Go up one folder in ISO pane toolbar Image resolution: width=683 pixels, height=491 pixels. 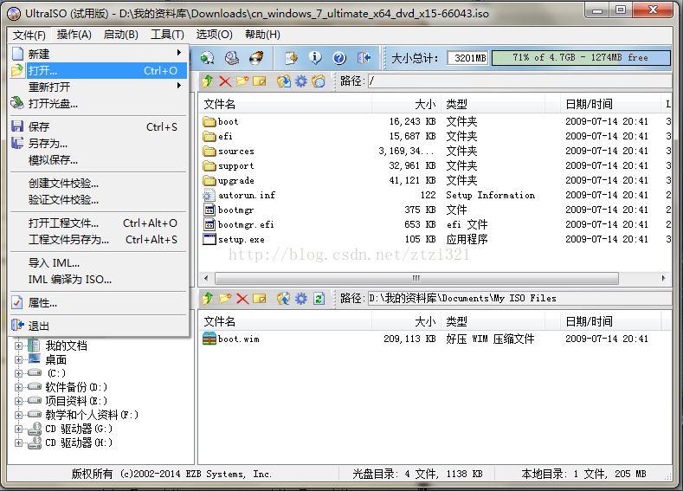point(208,81)
